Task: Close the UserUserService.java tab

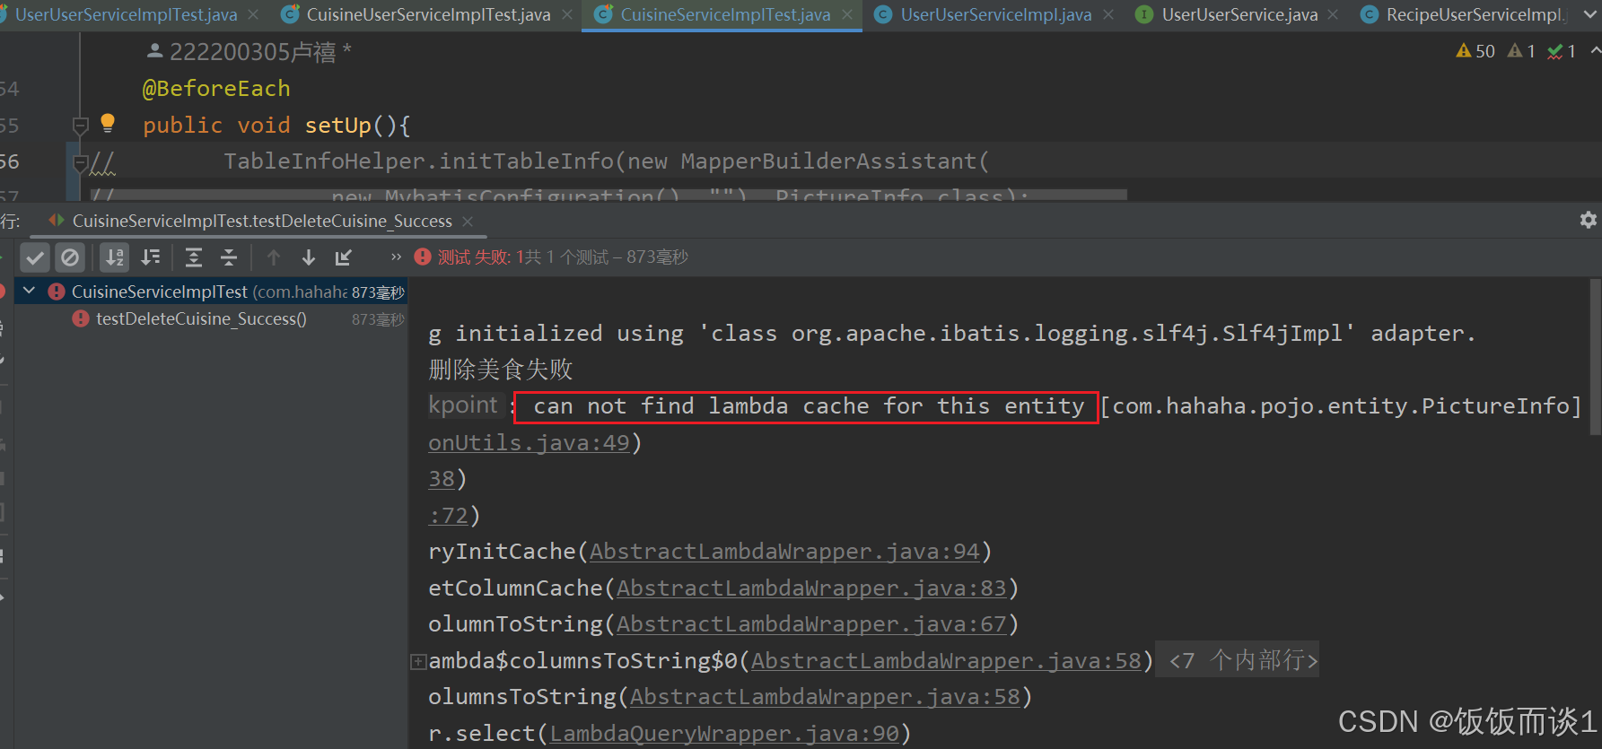Action: 1333,14
